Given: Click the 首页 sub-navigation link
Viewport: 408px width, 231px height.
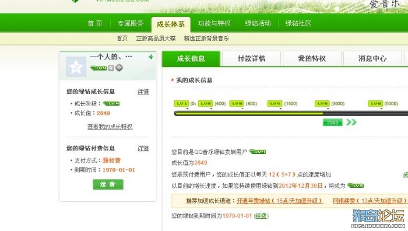Looking at the screenshot, I should (122, 38).
